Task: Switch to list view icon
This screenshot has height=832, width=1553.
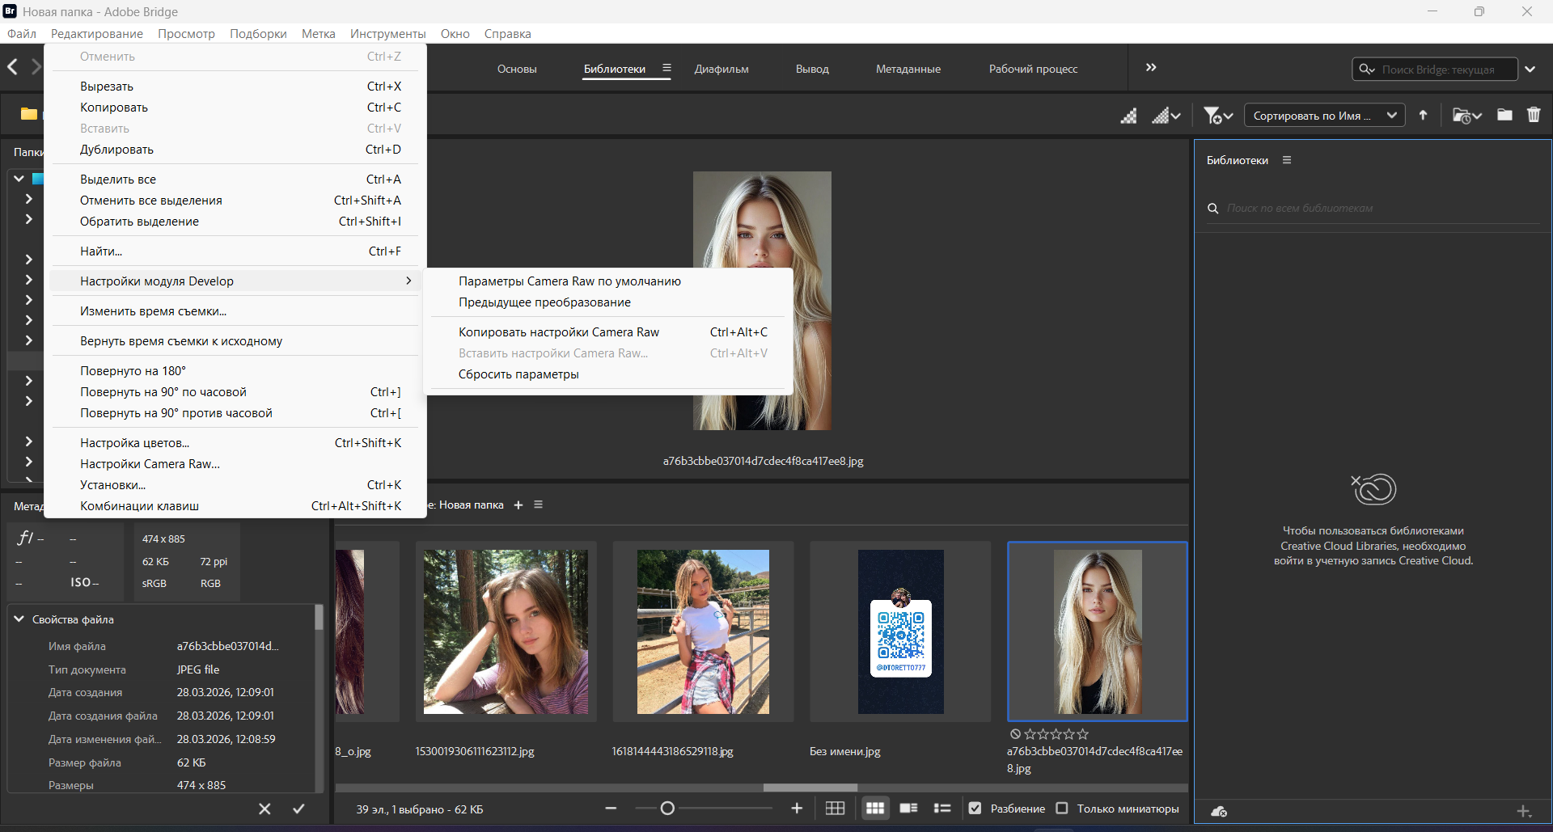Action: [x=942, y=809]
